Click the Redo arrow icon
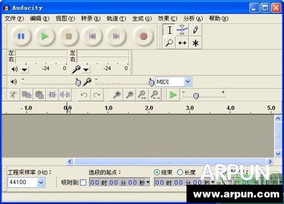Image resolution: width=284 pixels, height=204 pixels. (x=97, y=94)
